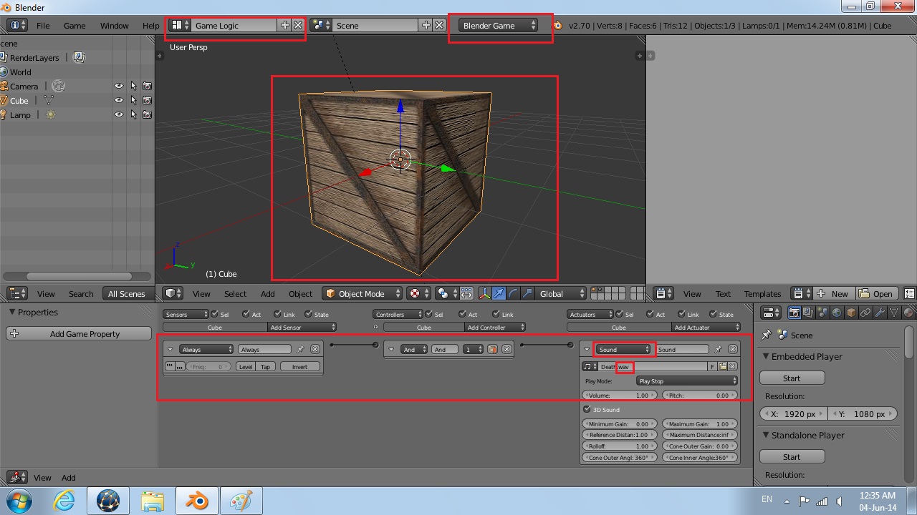
Task: Toggle Cube selectability arrow in the outliner
Action: [x=133, y=100]
